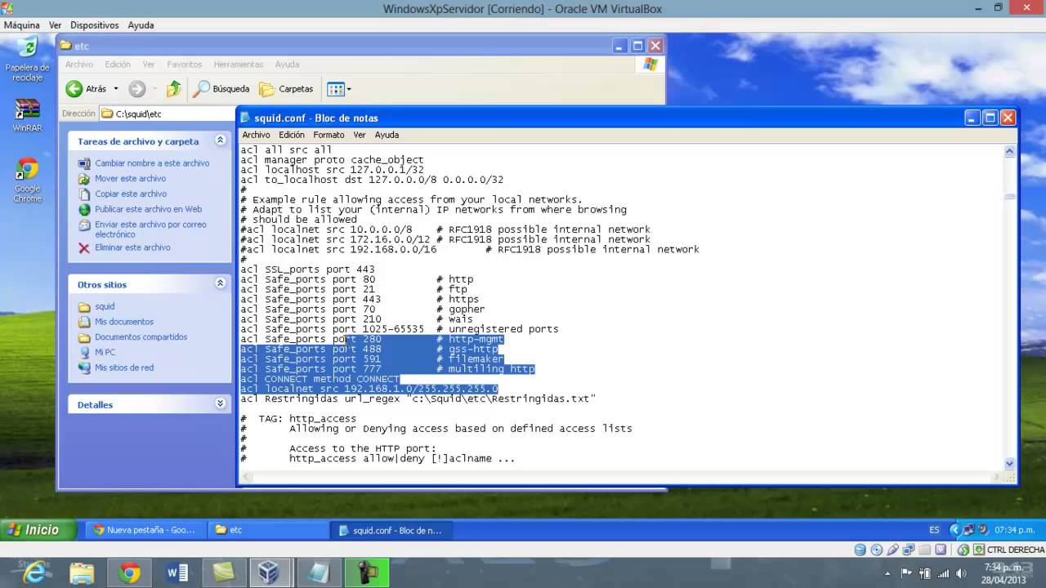Open Word from the host taskbar
1046x588 pixels.
(177, 572)
